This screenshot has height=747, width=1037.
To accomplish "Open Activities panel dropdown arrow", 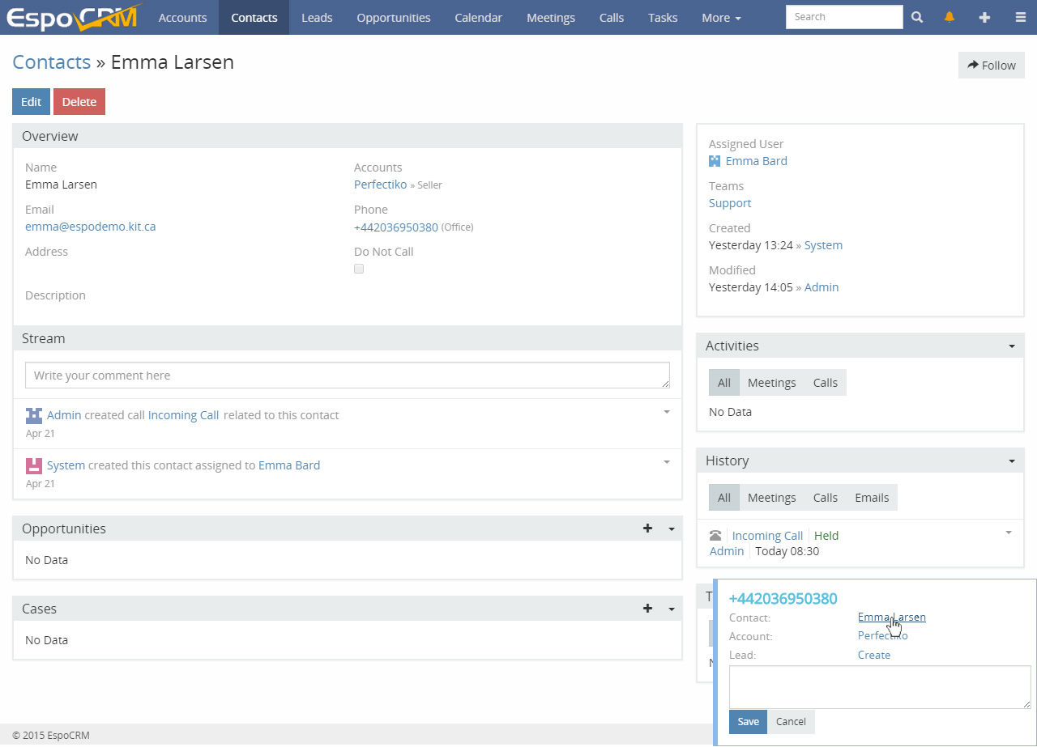I will (x=1012, y=346).
